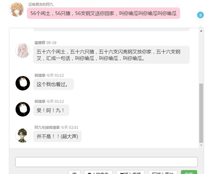Click the 并不是！！(超大声) reply bubble

click(x=57, y=136)
